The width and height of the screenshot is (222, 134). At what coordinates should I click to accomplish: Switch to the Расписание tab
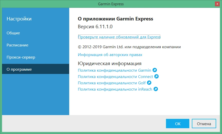click(35, 45)
